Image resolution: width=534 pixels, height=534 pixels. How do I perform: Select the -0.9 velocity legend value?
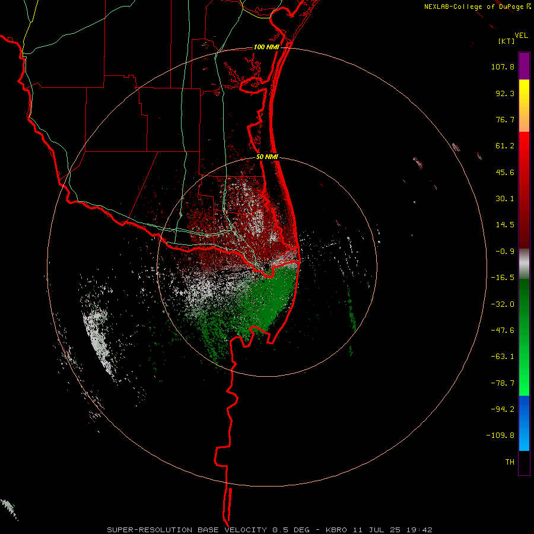(505, 252)
